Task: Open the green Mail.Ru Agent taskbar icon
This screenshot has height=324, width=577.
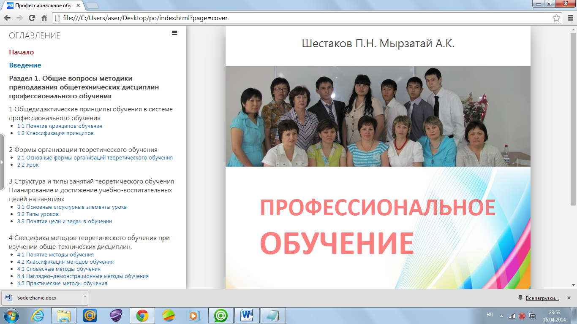Action: (221, 315)
